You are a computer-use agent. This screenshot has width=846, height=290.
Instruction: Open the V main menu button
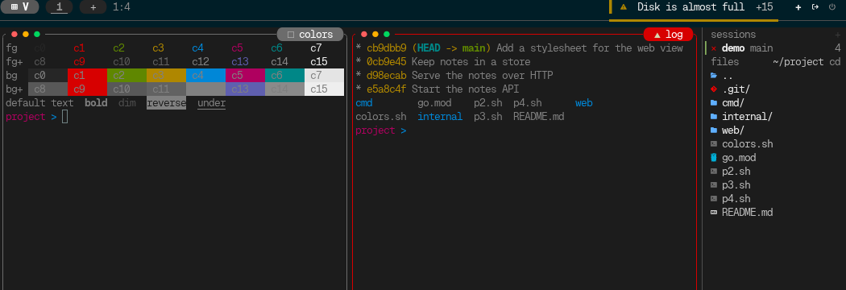[20, 7]
